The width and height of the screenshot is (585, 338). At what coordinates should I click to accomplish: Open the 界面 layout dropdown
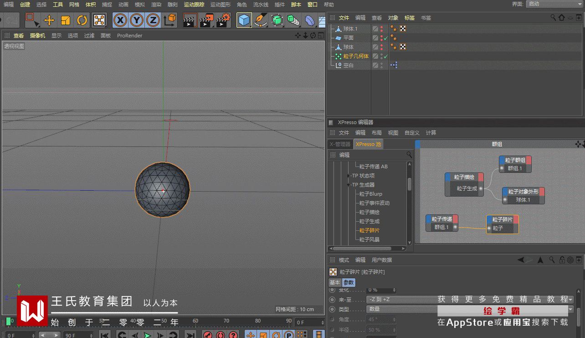(x=554, y=4)
